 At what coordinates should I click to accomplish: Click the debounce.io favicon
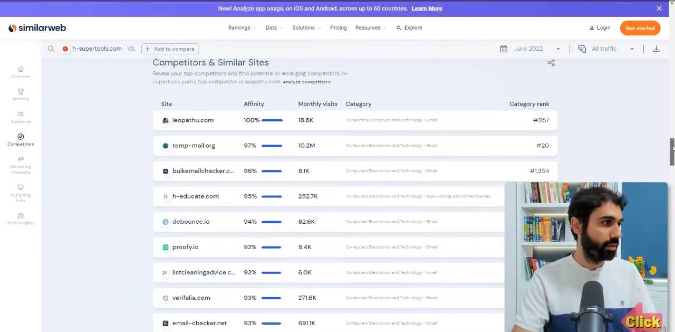pyautogui.click(x=166, y=222)
